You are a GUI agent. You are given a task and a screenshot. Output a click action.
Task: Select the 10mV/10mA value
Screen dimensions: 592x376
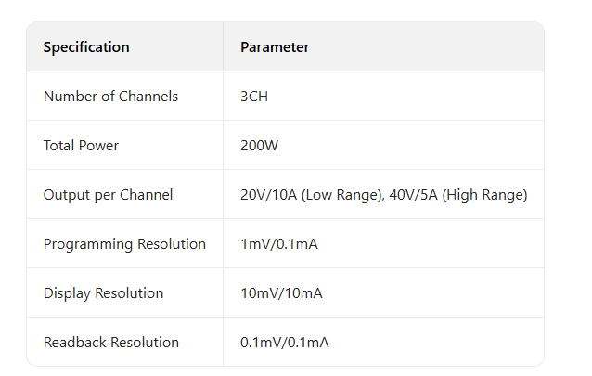pyautogui.click(x=281, y=293)
